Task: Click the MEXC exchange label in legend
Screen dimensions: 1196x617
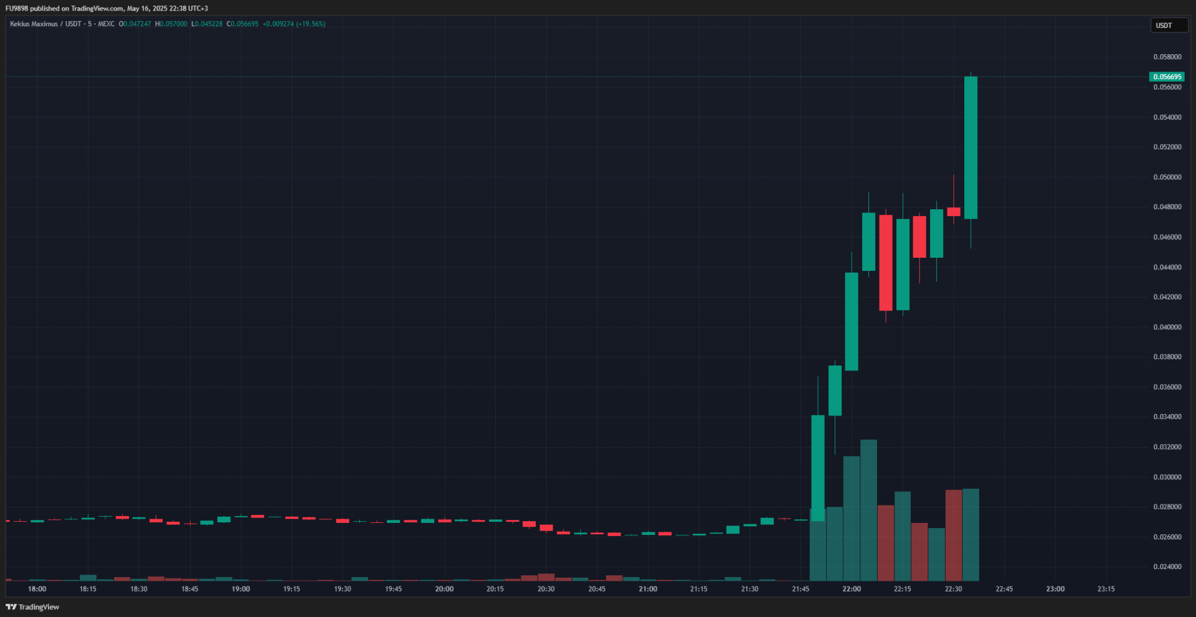Action: point(106,24)
